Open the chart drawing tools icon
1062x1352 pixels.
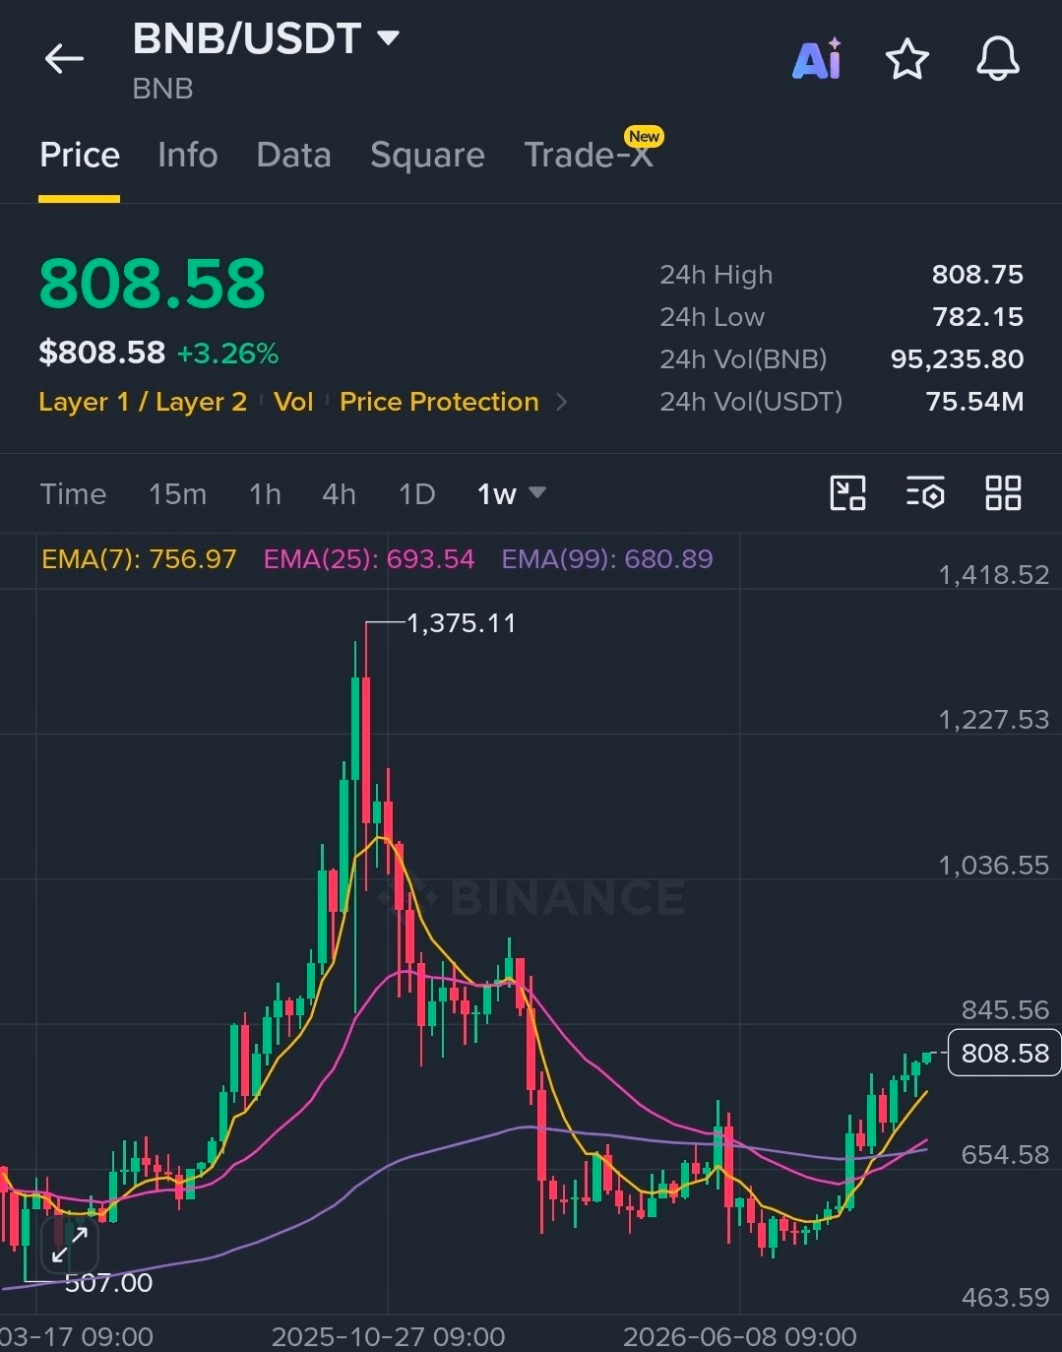847,492
